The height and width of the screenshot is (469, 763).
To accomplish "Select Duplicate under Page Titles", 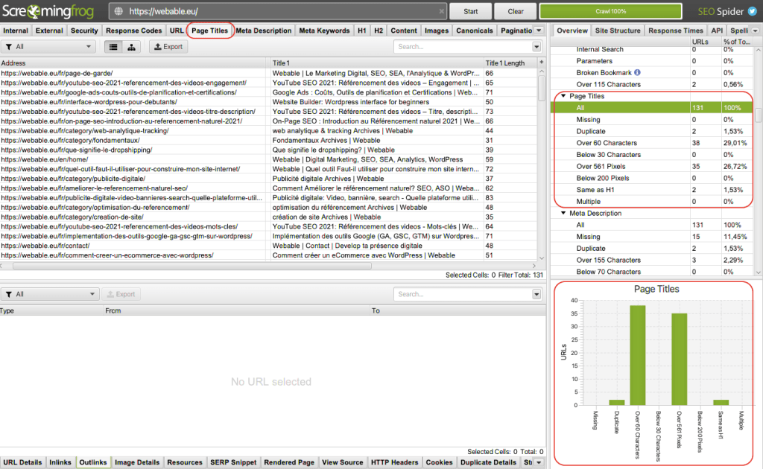I will [652, 131].
